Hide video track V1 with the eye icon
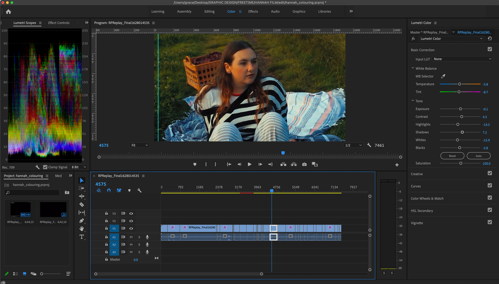Image resolution: width=499 pixels, height=284 pixels. 131,228
